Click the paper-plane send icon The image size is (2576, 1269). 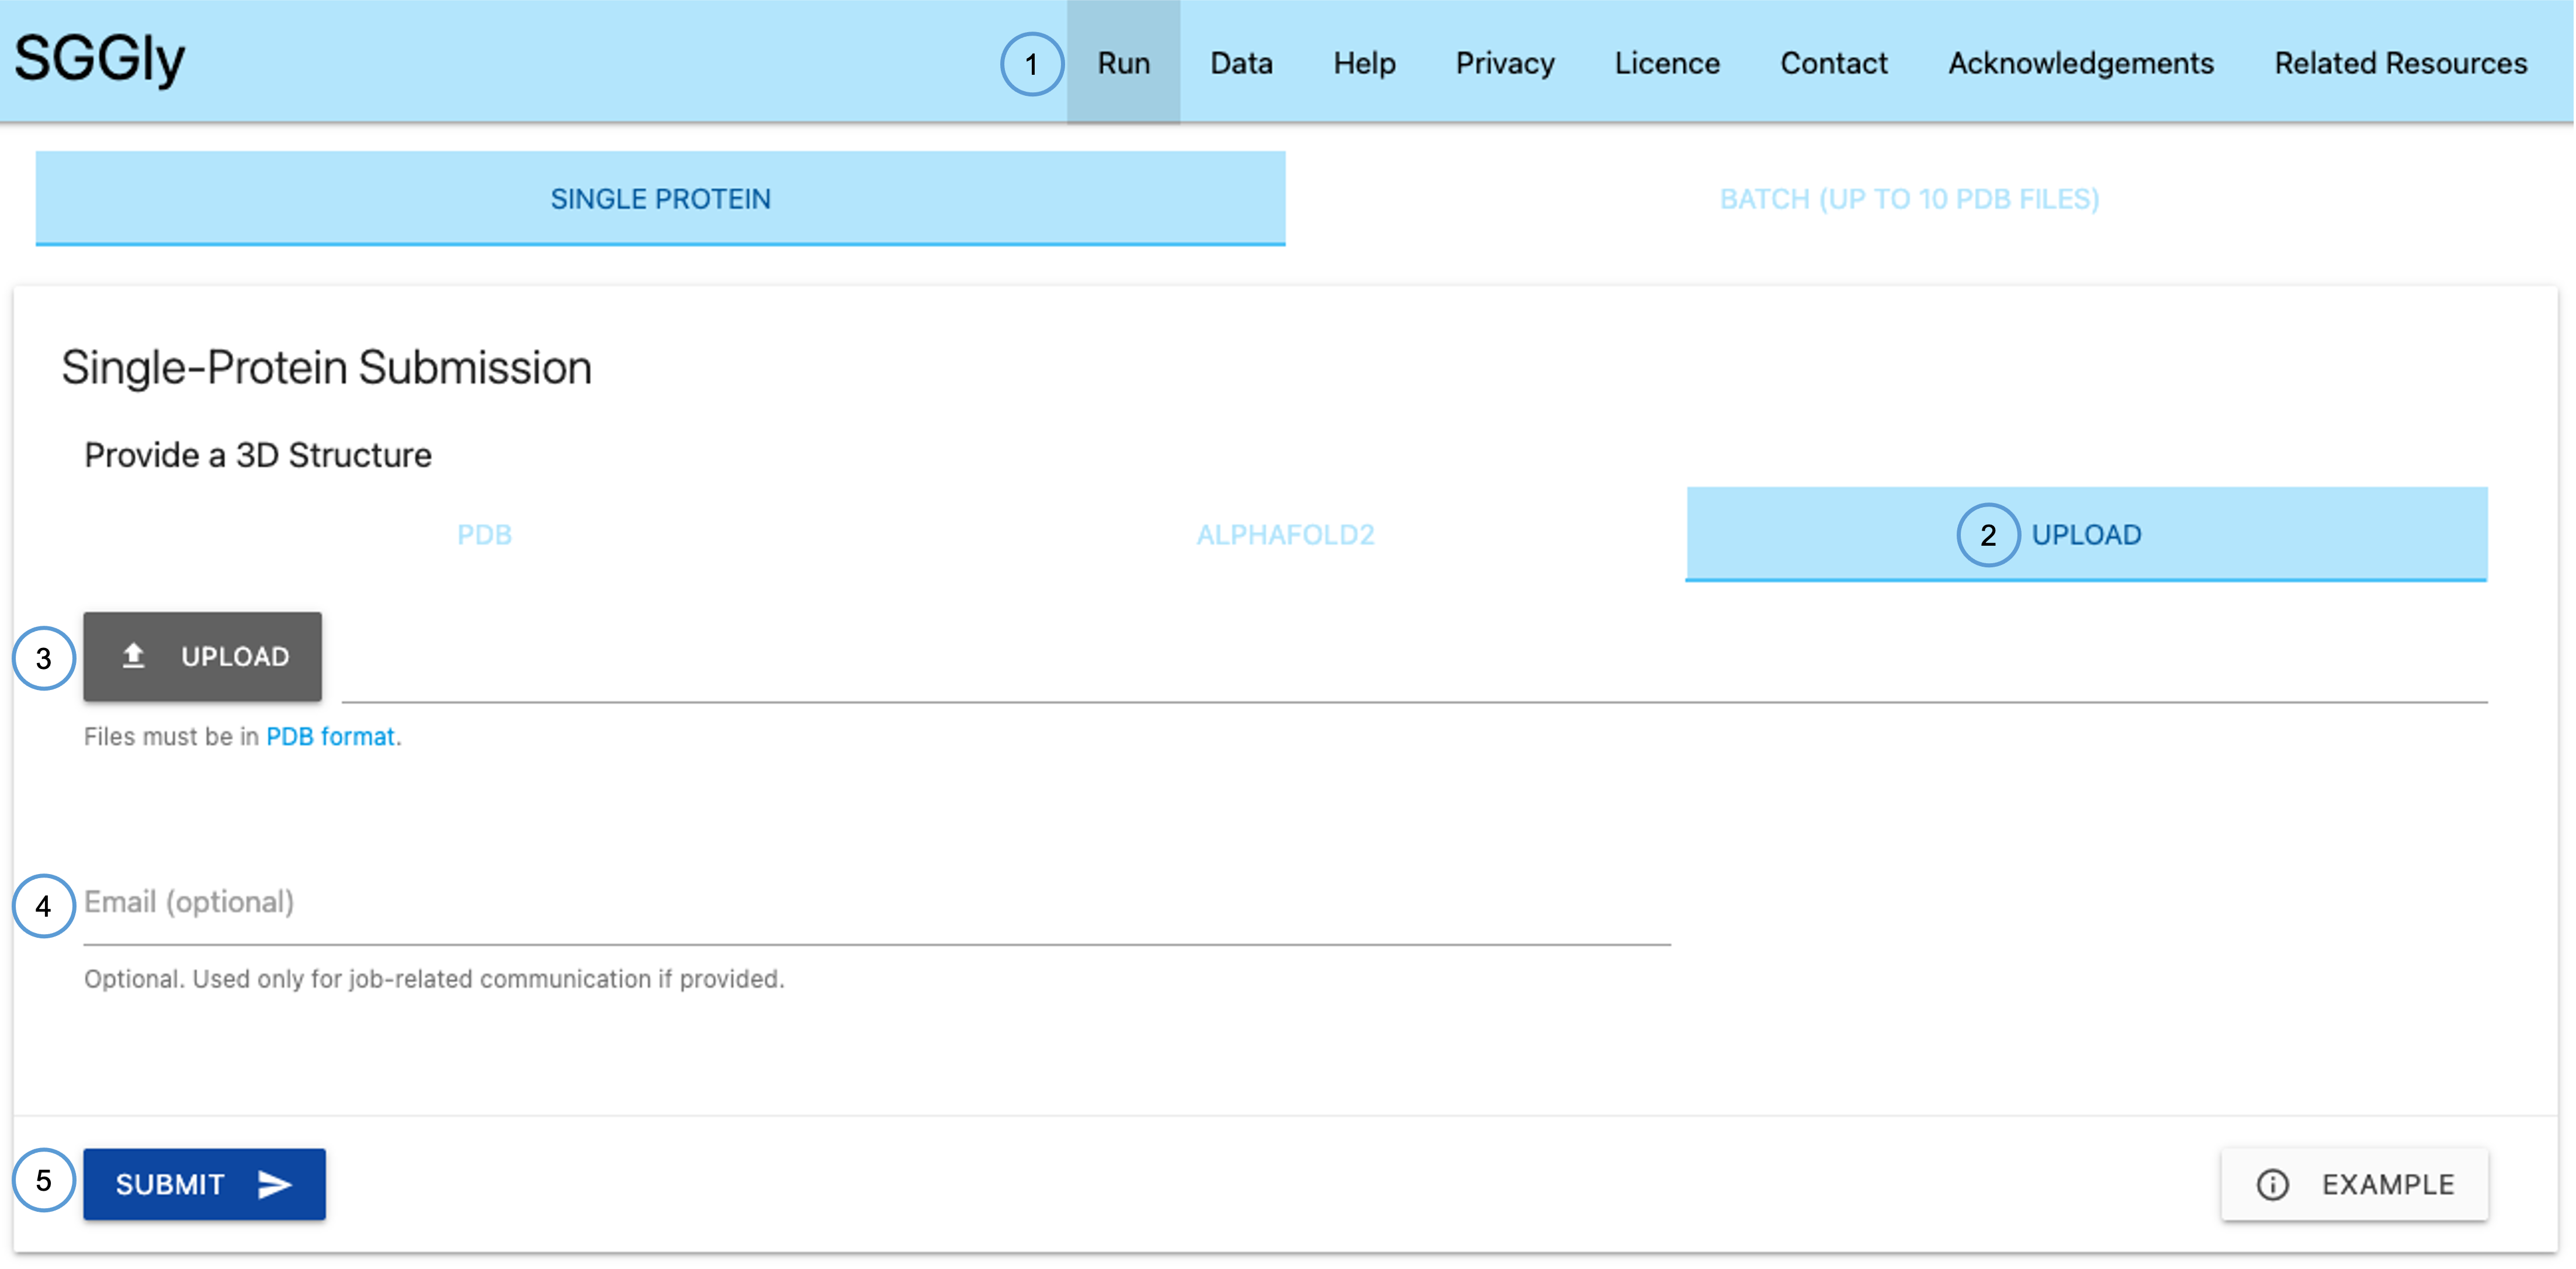pos(274,1185)
